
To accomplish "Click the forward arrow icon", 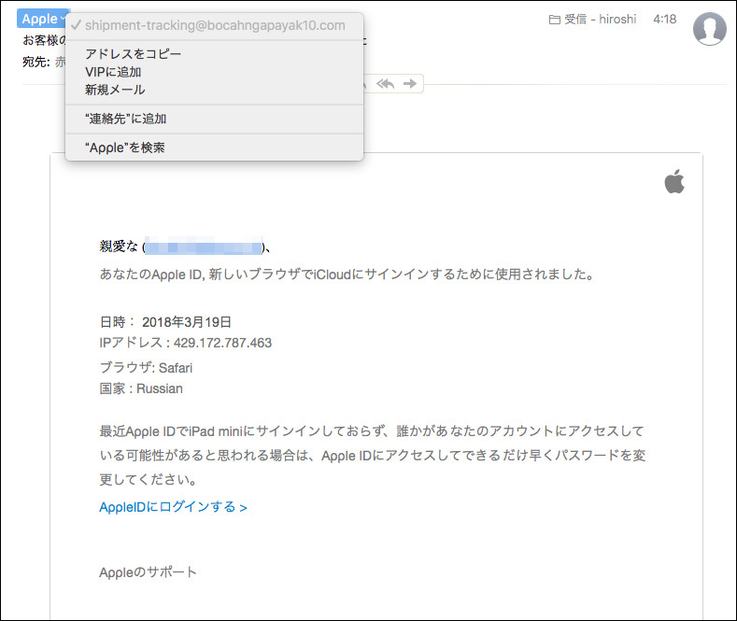I will 410,84.
